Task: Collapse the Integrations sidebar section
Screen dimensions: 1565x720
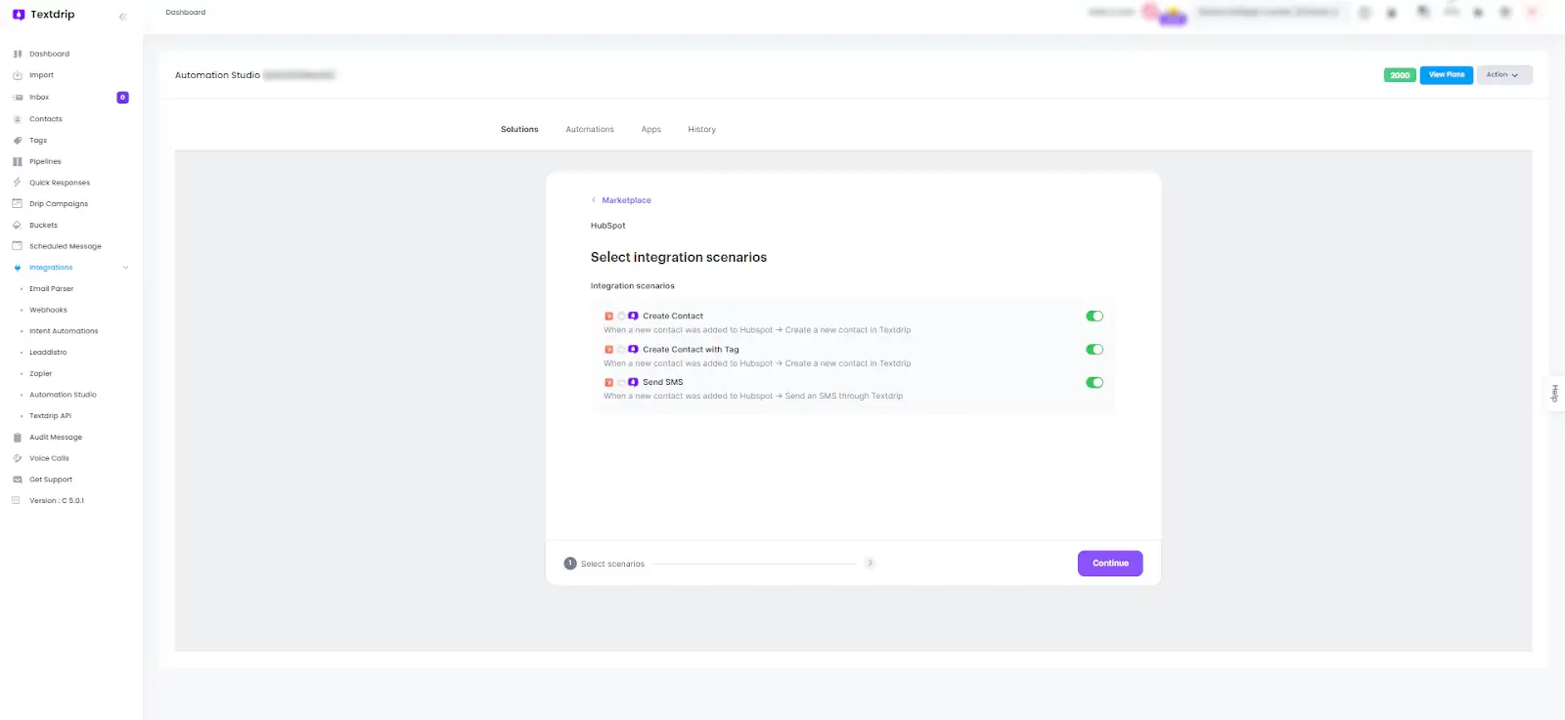Action: point(125,268)
